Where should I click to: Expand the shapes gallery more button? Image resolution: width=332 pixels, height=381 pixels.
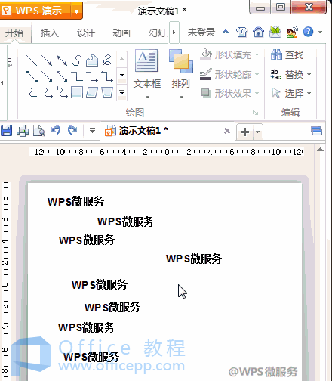122,93
